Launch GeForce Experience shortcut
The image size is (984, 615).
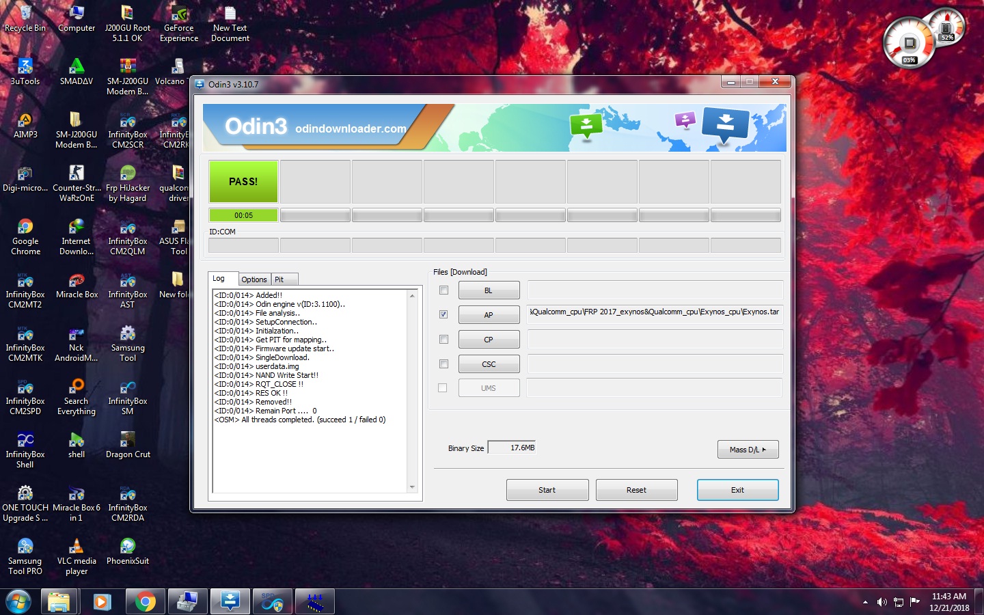179,24
